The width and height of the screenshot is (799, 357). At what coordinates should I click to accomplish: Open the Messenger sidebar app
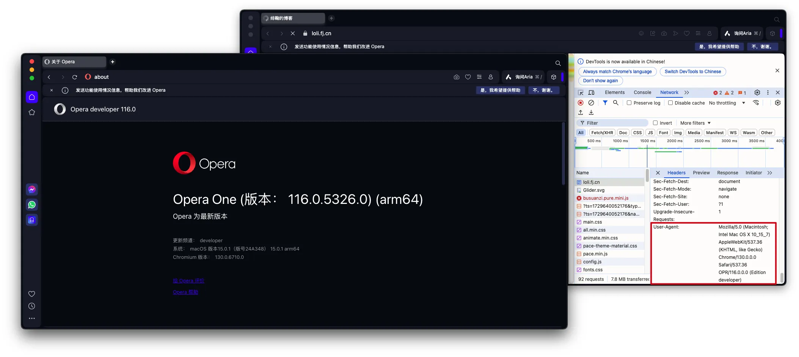pos(32,189)
